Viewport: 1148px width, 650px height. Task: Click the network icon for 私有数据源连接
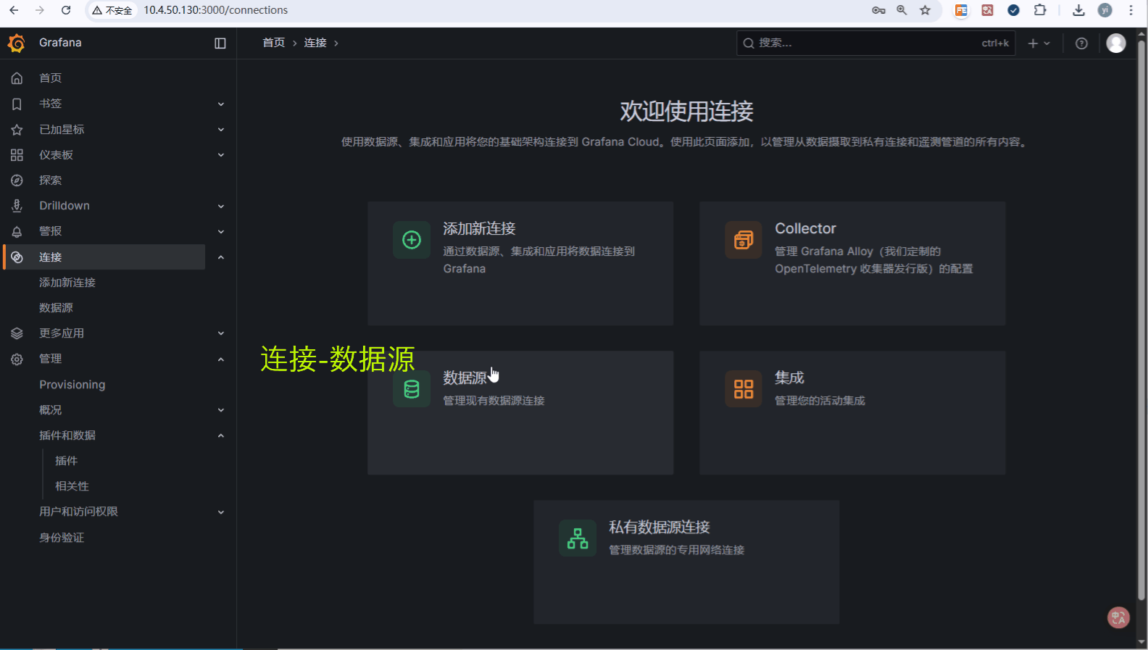pyautogui.click(x=578, y=538)
